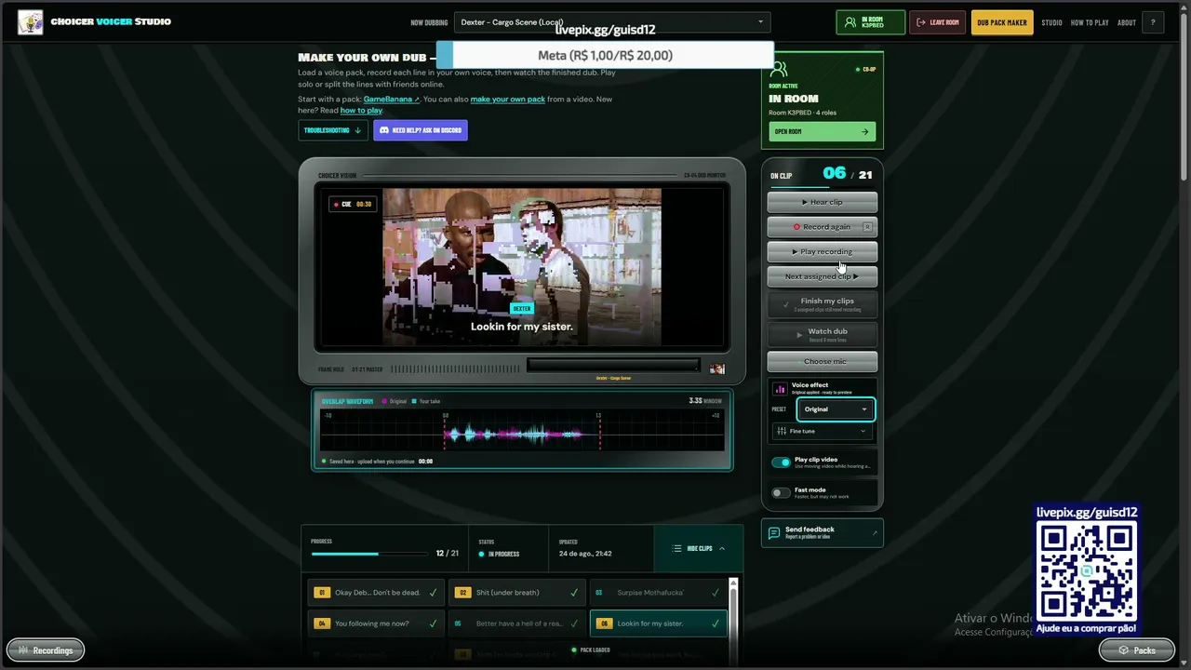Open the Studio nav item
Screen dimensions: 1191x670
click(x=1051, y=22)
